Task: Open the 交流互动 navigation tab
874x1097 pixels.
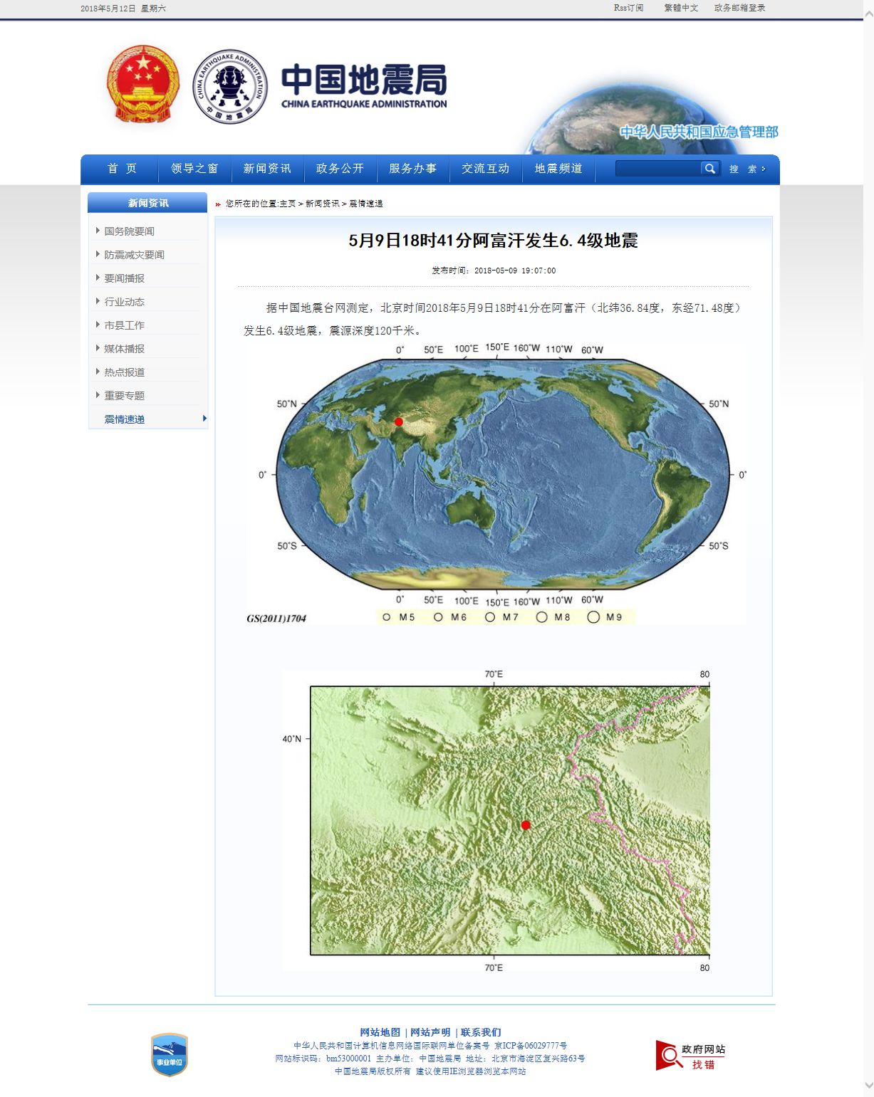Action: click(485, 169)
